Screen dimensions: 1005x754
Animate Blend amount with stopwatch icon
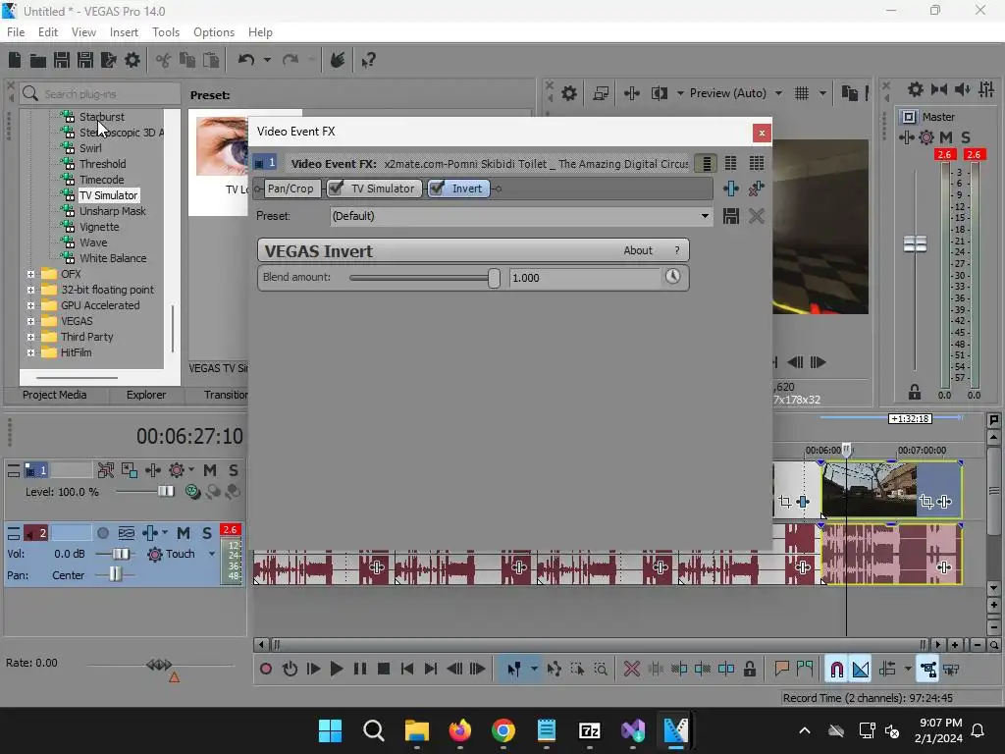(x=672, y=276)
